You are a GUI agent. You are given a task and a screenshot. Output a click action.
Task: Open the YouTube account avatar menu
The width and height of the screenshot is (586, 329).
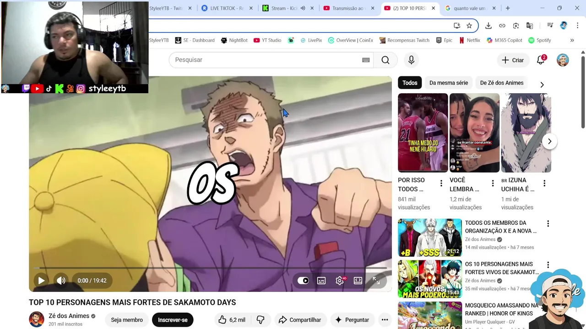coord(563,60)
